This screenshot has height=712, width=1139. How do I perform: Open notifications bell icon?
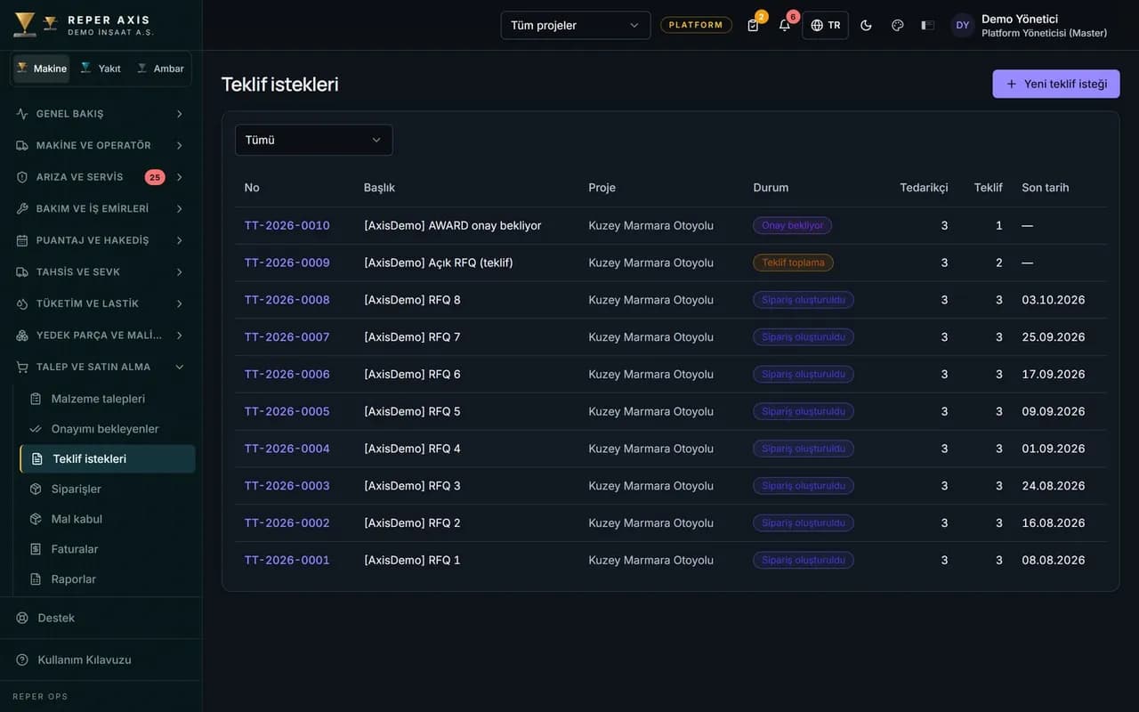tap(784, 25)
